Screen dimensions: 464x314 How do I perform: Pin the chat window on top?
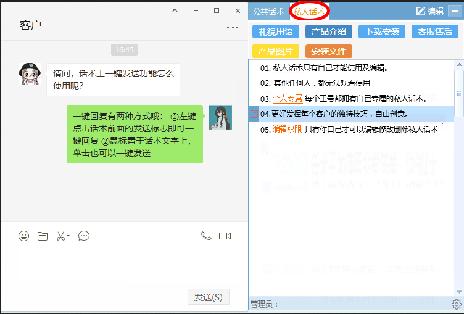175,11
